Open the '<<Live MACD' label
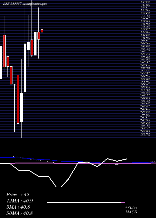Viewport: 156px width, 218px height. (x=131, y=210)
